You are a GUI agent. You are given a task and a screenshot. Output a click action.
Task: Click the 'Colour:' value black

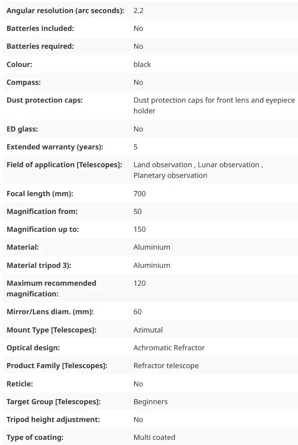click(142, 65)
